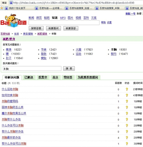The image size is (143, 147).
Task: Click the 搜索 keyword search button
Action: (69, 69)
